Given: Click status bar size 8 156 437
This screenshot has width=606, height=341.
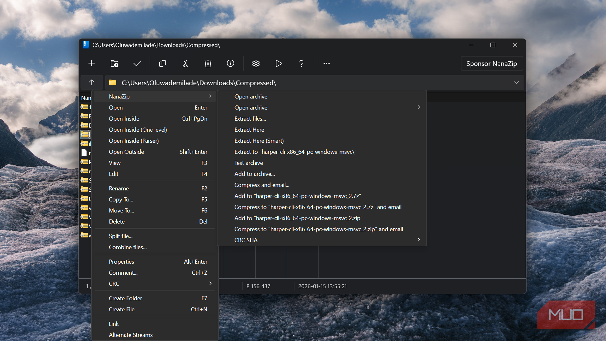Looking at the screenshot, I should coord(258,286).
